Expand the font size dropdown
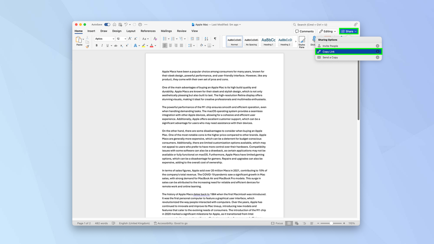434x244 pixels. pos(125,38)
